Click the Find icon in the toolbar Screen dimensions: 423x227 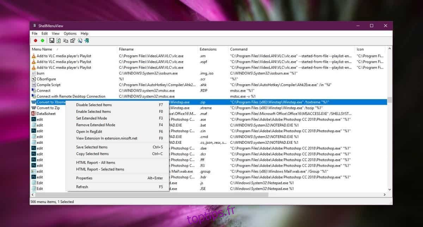(x=80, y=41)
